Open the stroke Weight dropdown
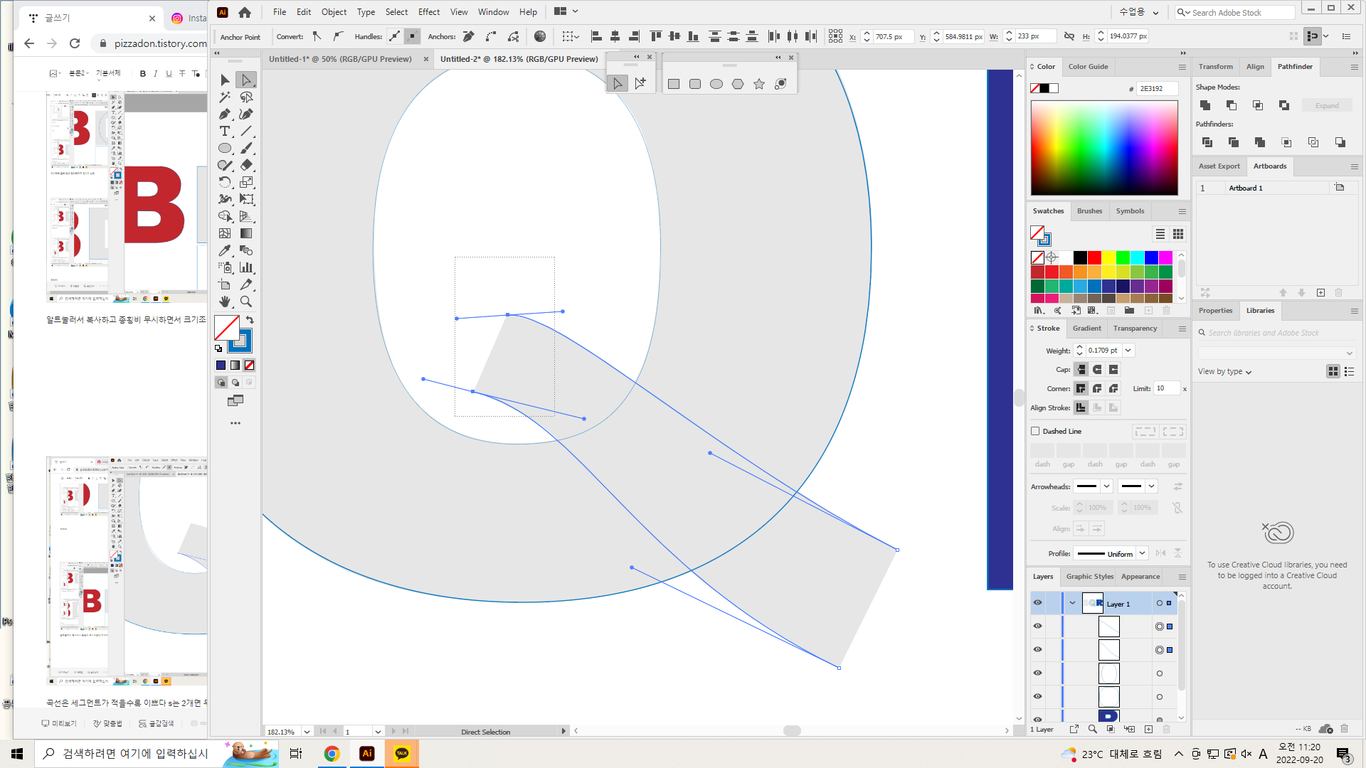 (x=1128, y=351)
